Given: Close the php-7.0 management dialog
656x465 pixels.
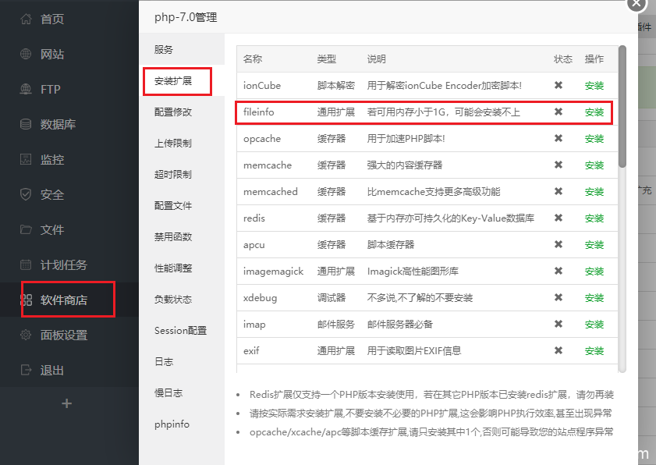Looking at the screenshot, I should tap(637, 4).
